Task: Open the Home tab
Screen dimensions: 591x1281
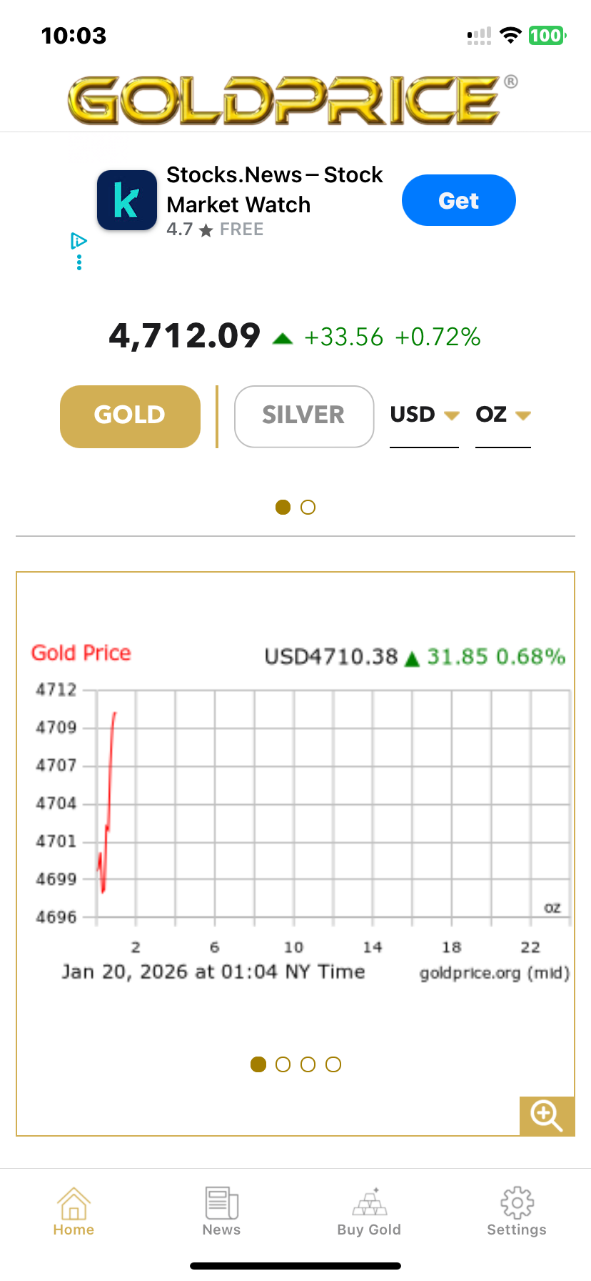Action: click(x=74, y=1211)
